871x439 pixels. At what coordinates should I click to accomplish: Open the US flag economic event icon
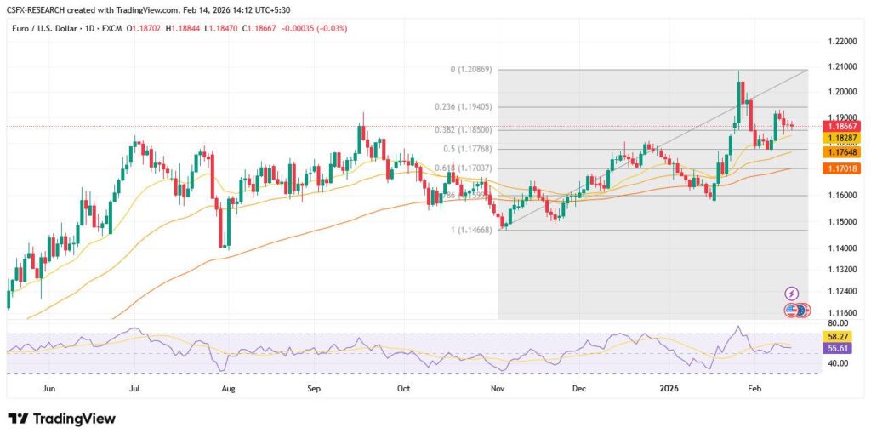(792, 311)
